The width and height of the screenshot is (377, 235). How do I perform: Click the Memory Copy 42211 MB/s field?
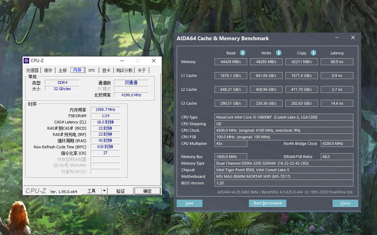pos(302,62)
